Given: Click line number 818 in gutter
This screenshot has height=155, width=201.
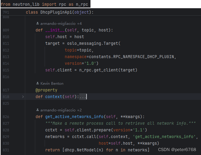Looking at the screenshot, I should coord(6,97).
